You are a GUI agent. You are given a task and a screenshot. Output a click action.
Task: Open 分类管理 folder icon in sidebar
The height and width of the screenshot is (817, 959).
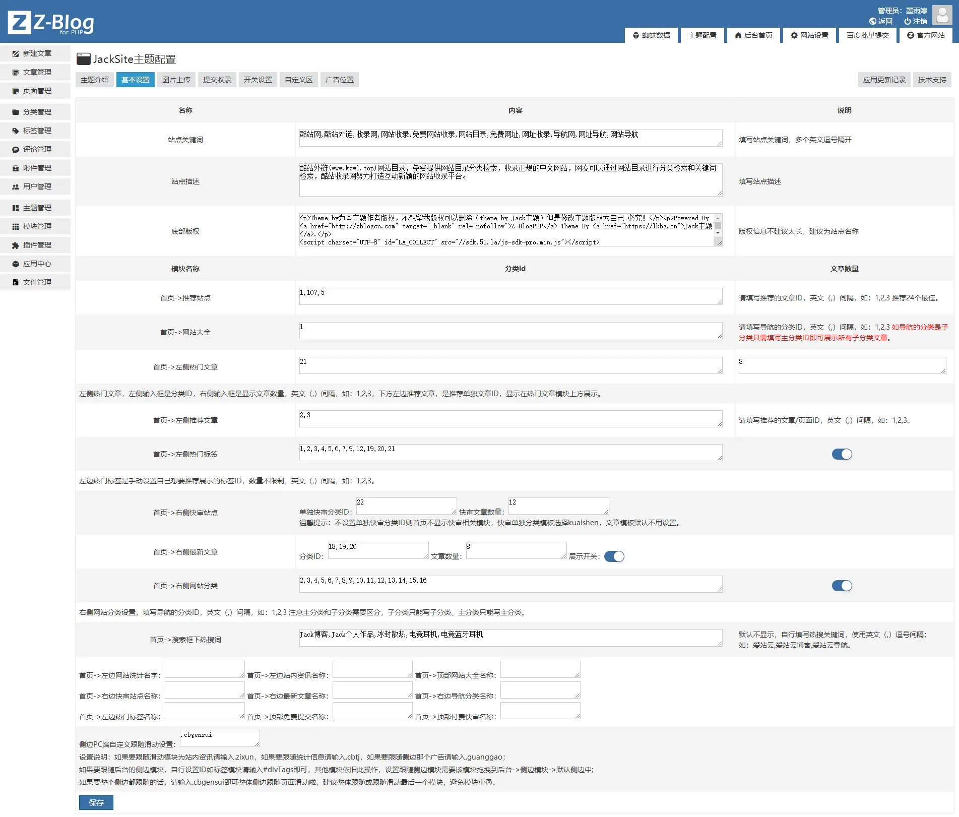point(16,112)
